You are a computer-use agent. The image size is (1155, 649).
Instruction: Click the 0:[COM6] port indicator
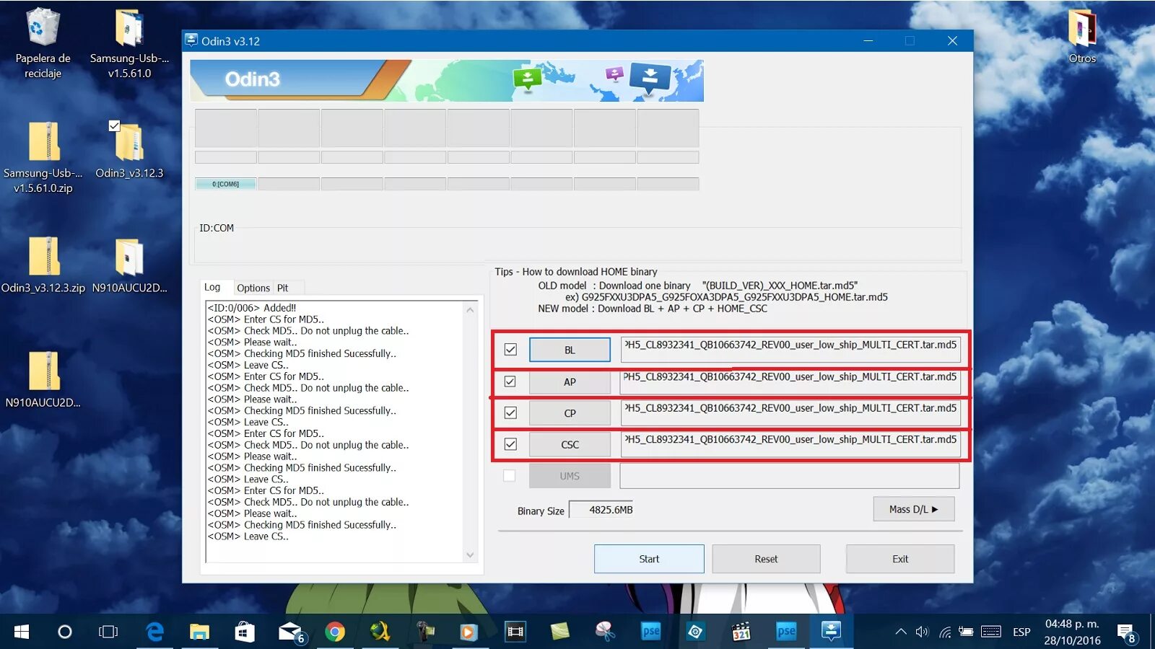225,184
